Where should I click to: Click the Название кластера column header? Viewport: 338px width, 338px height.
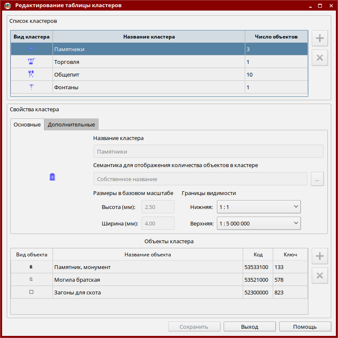tap(149, 37)
